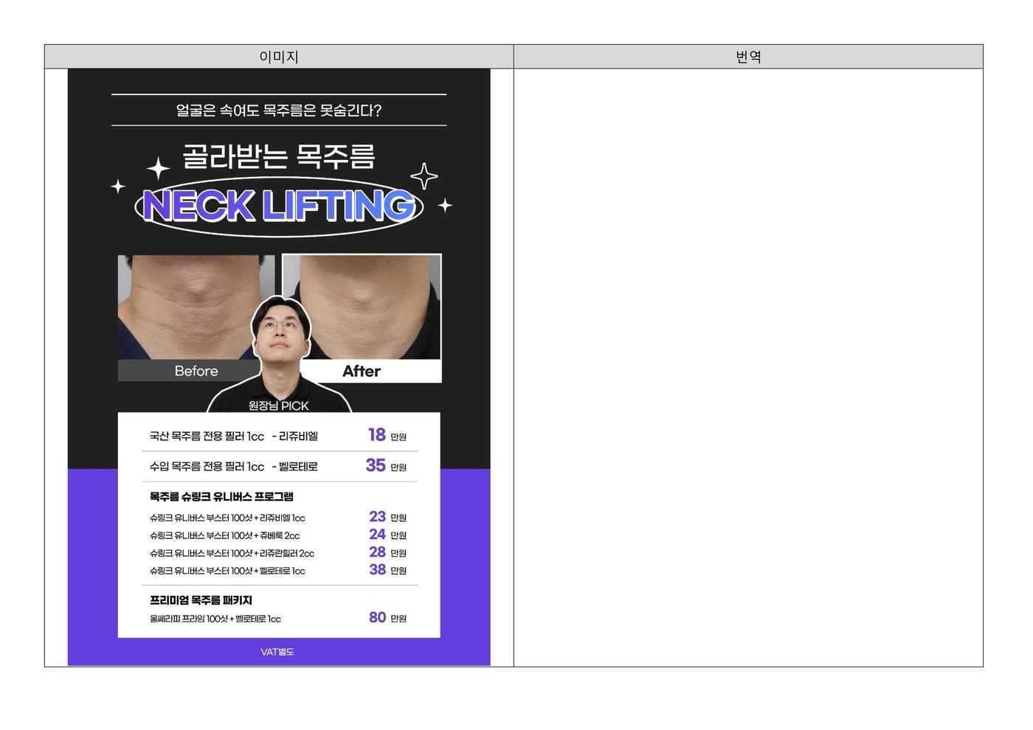Image resolution: width=1033 pixels, height=730 pixels.
Task: Click the outlined four-point star sparkle
Action: pos(424,176)
